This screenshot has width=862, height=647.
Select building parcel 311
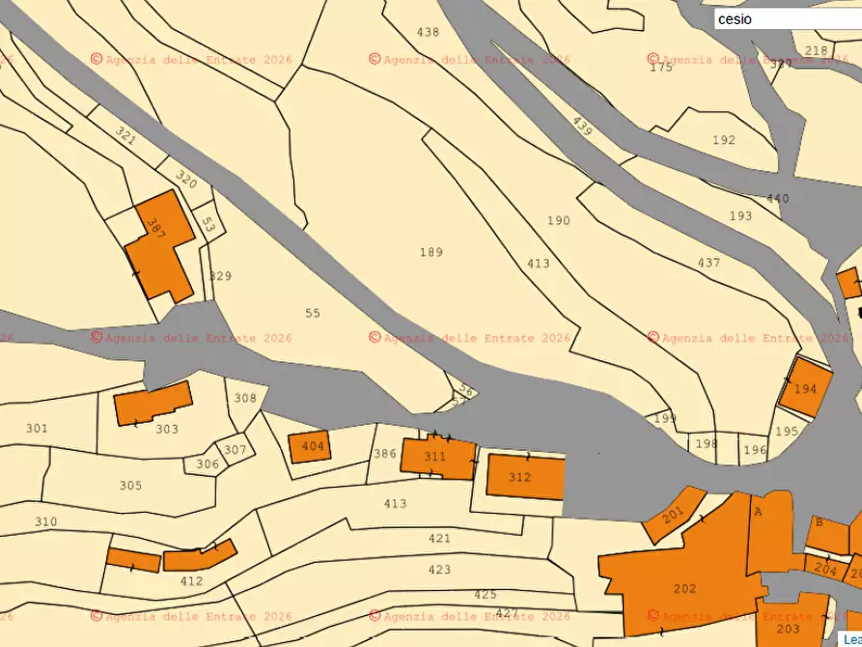pos(436,455)
